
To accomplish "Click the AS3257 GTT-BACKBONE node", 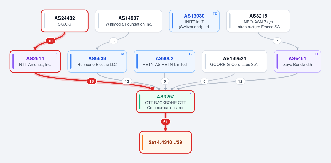I will 165,102.
